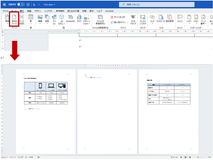Insert a chart with the グラフ icon
Screen dimensions: 213x160
(x=79, y=19)
